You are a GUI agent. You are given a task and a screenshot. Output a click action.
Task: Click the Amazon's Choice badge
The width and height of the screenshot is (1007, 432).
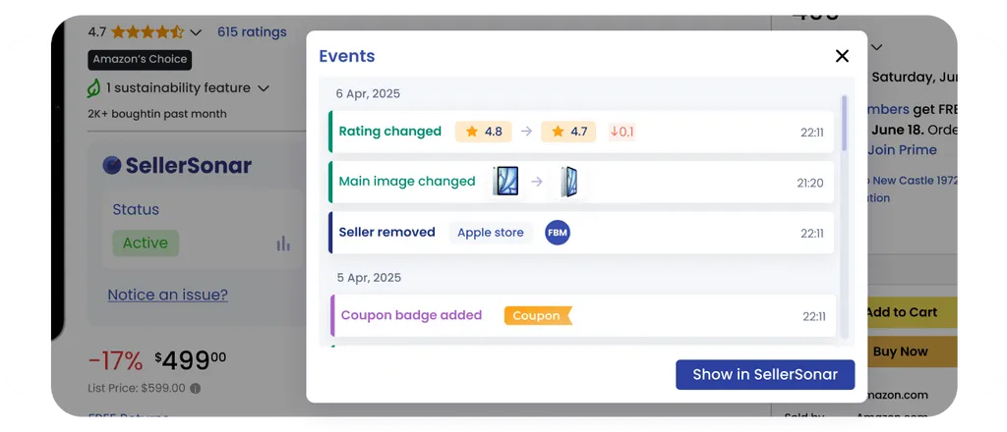point(140,60)
